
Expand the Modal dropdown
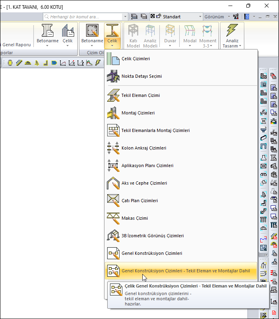point(190,36)
